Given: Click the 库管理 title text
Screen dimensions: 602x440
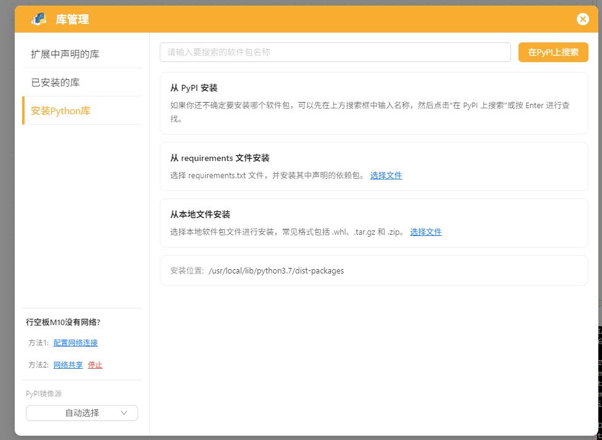Looking at the screenshot, I should (72, 19).
